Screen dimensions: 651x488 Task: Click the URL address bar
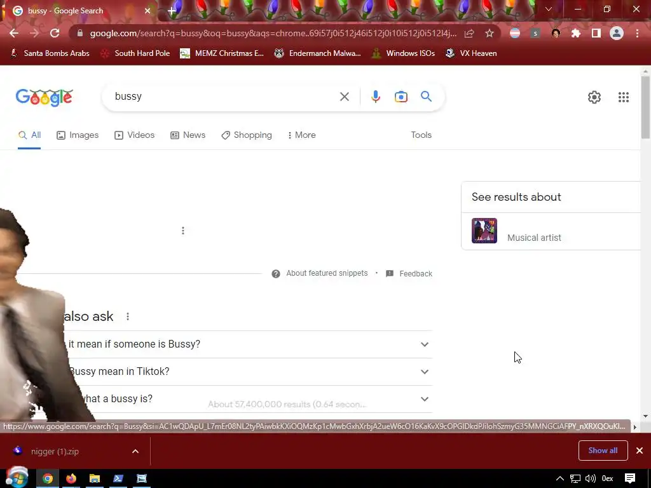click(273, 33)
